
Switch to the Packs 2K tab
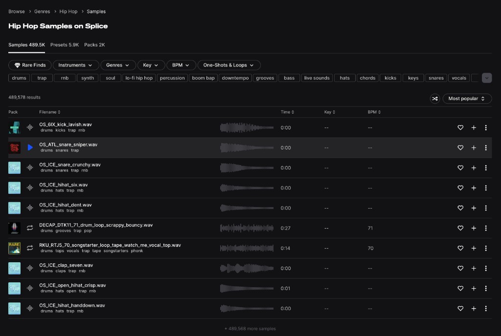94,45
